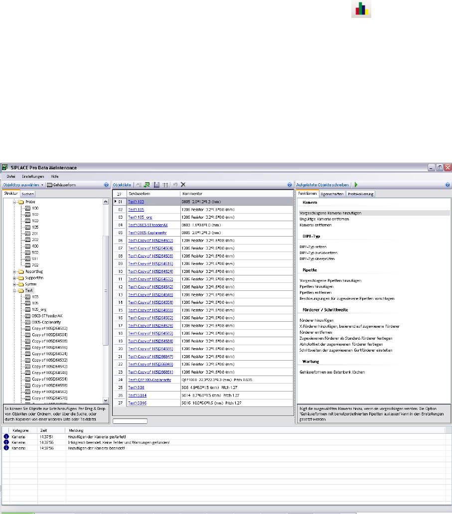
Task: Select item 702 under Probe
Action: 35,265
